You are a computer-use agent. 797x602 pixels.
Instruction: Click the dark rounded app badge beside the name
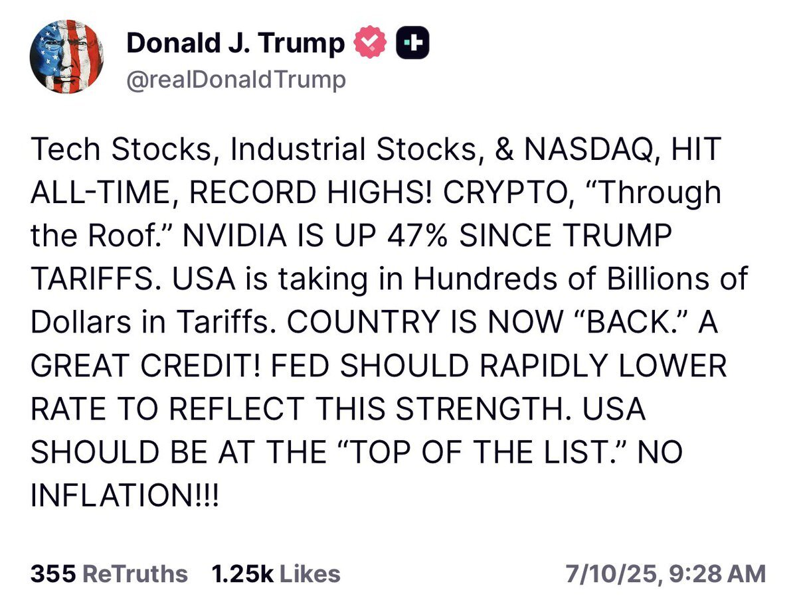click(x=413, y=41)
